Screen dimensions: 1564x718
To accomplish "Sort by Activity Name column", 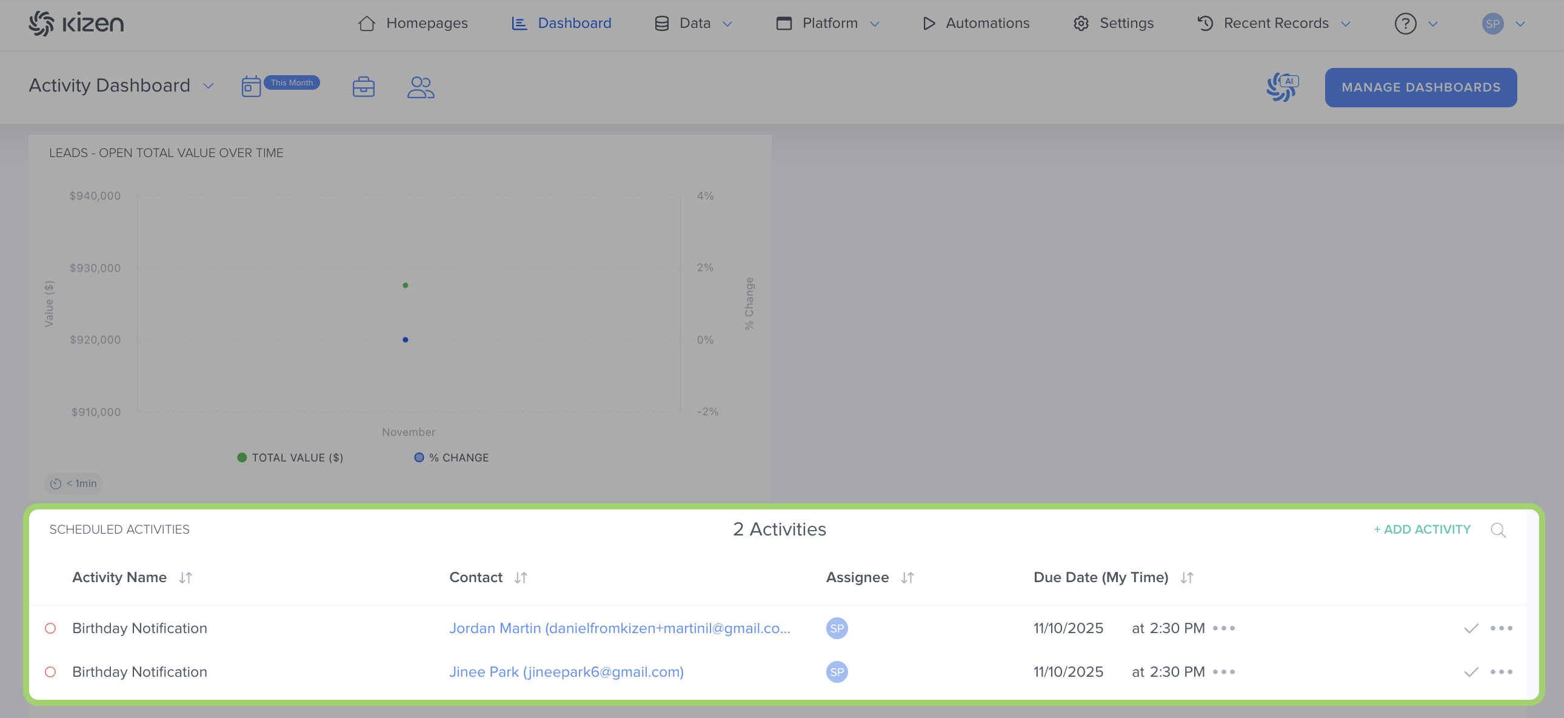I will point(185,578).
